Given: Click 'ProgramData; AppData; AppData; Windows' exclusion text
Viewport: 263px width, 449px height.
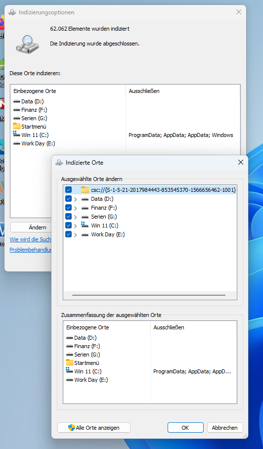Looking at the screenshot, I should (x=181, y=135).
